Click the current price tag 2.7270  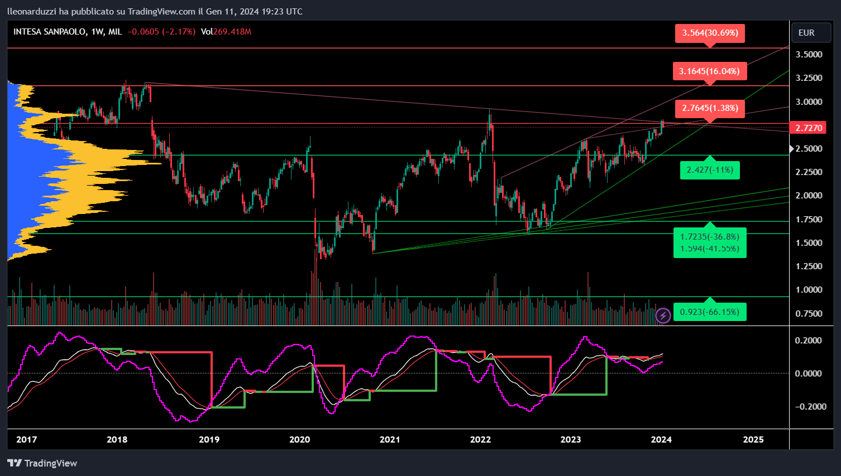[809, 128]
